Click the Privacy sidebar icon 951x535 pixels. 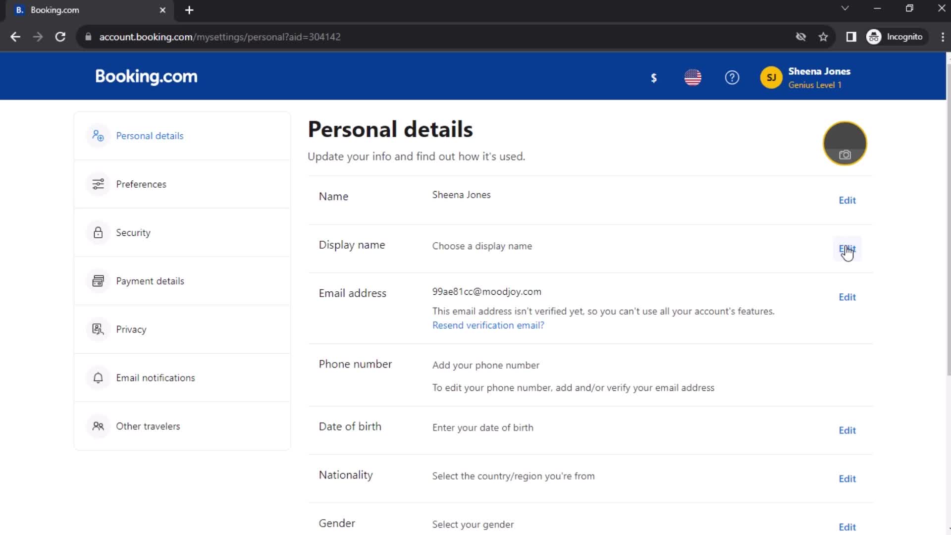98,329
